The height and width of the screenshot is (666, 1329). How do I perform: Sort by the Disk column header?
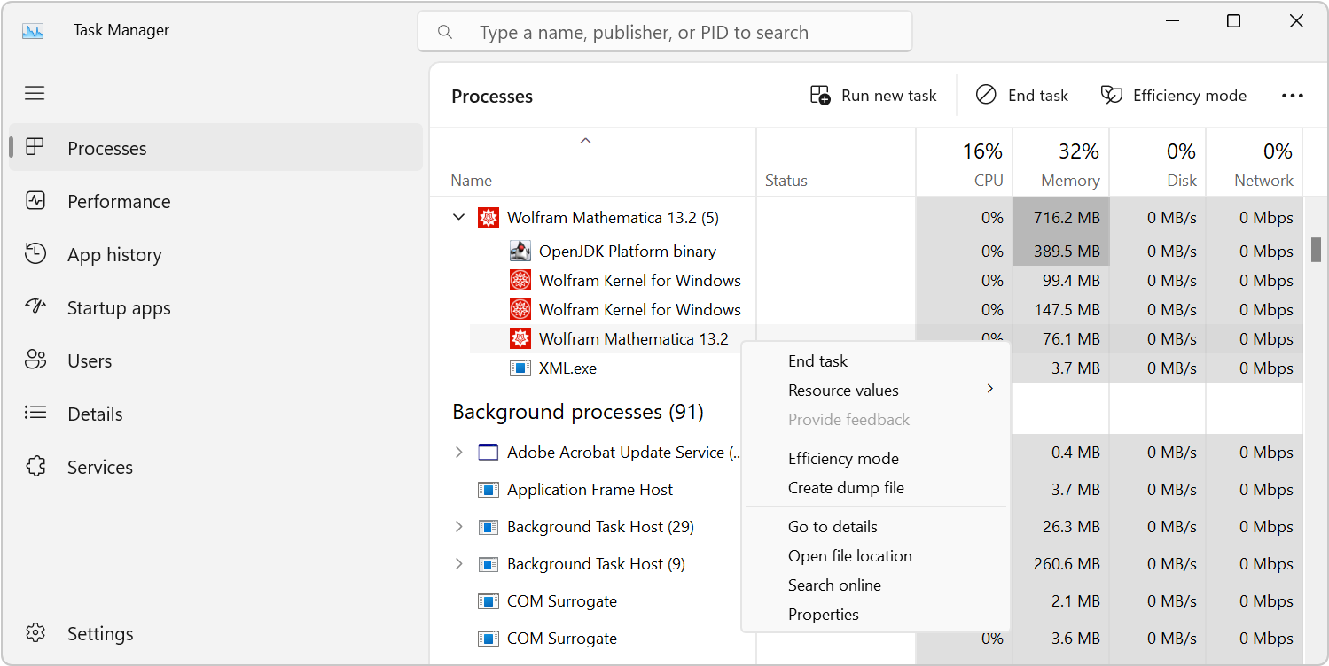click(x=1158, y=163)
